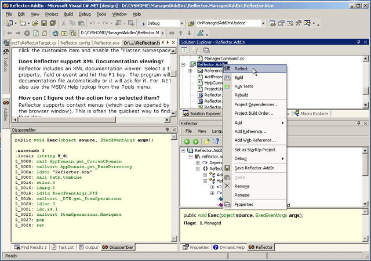Open the View menu in Reflector panel

pyautogui.click(x=202, y=131)
